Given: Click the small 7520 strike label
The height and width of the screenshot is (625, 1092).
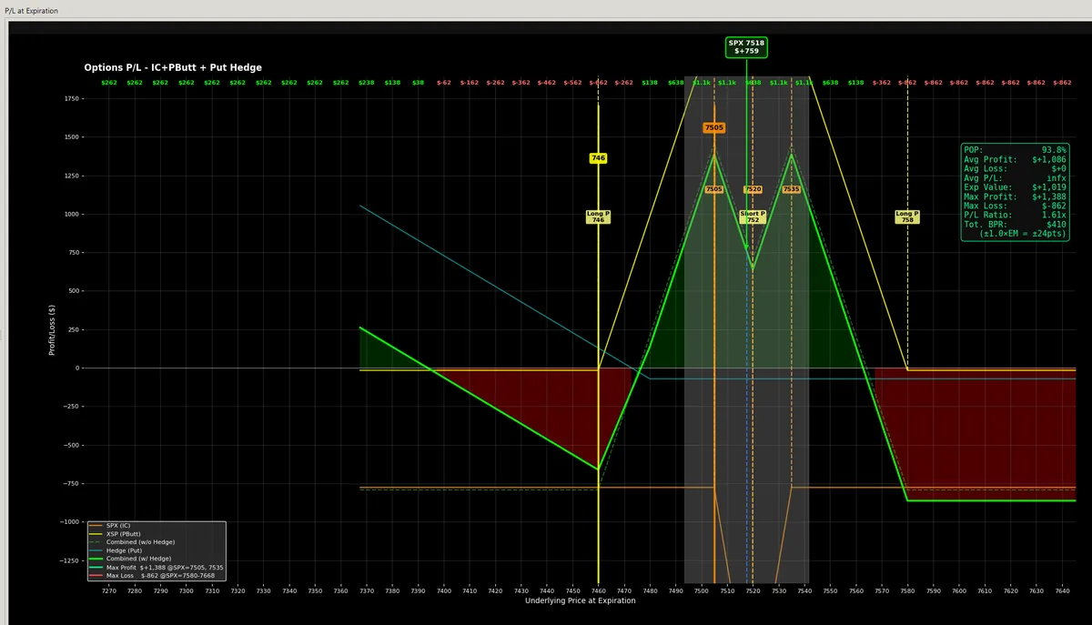Looking at the screenshot, I should (x=753, y=189).
